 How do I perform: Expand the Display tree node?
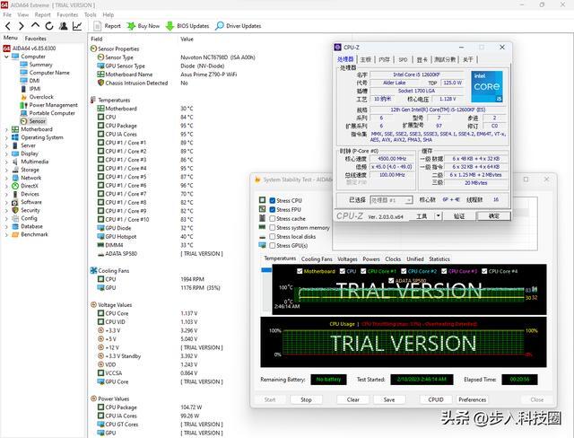6,153
